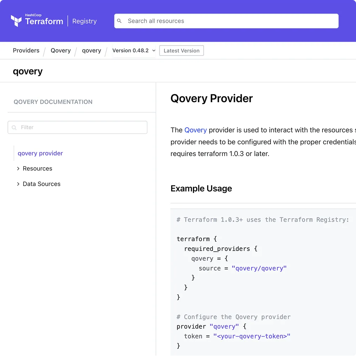The height and width of the screenshot is (356, 356).
Task: Click the Example Usage heading
Action: (201, 188)
